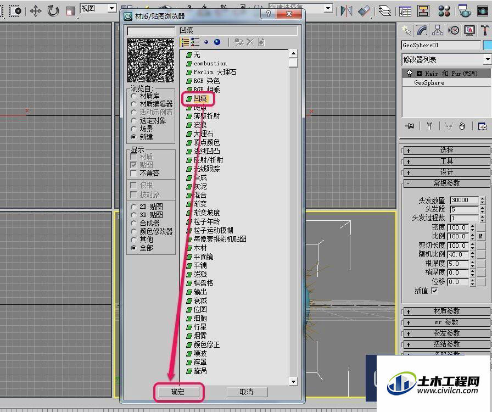Click the Mirror tool in main toolbar
This screenshot has height=412, width=492.
pyautogui.click(x=346, y=11)
